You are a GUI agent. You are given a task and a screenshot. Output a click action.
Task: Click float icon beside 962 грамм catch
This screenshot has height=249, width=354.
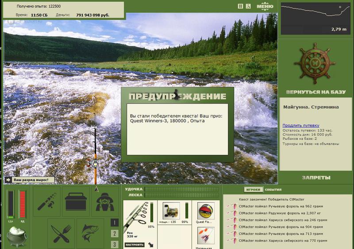pos(232,206)
